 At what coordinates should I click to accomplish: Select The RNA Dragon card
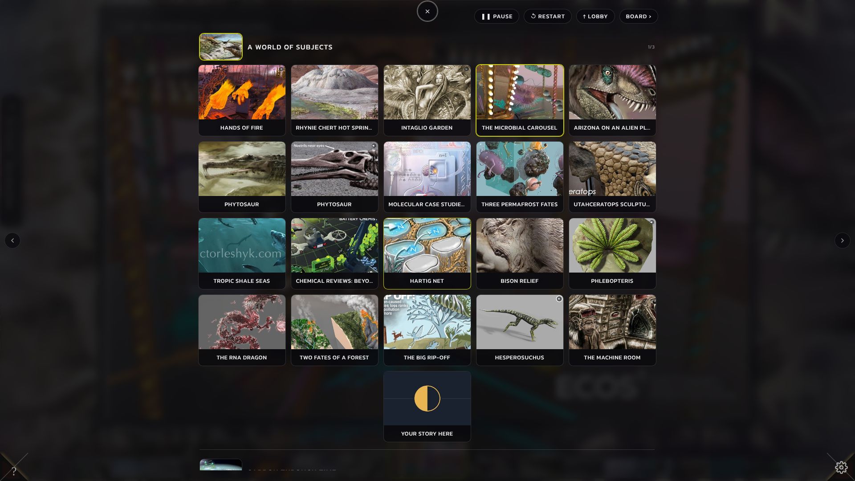pos(242,330)
